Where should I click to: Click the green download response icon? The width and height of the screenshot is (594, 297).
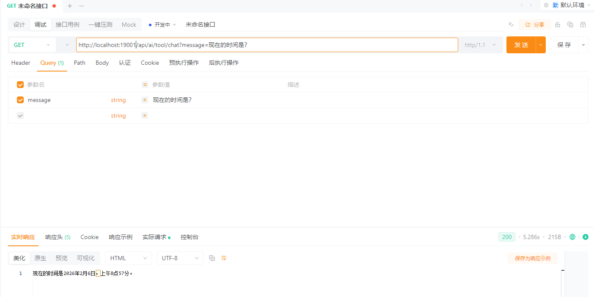tap(586, 237)
